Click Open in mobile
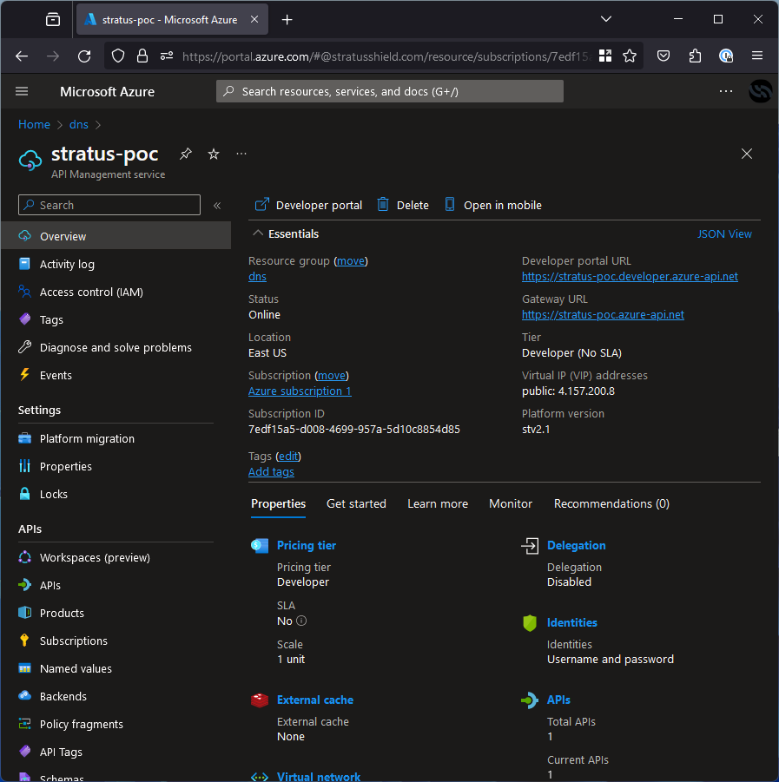This screenshot has width=779, height=782. [493, 205]
